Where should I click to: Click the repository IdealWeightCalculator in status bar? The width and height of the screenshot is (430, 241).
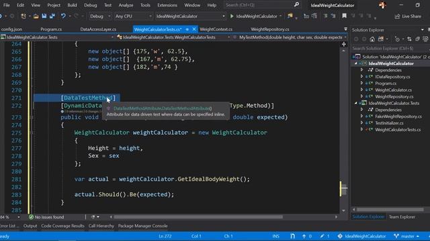click(361, 236)
